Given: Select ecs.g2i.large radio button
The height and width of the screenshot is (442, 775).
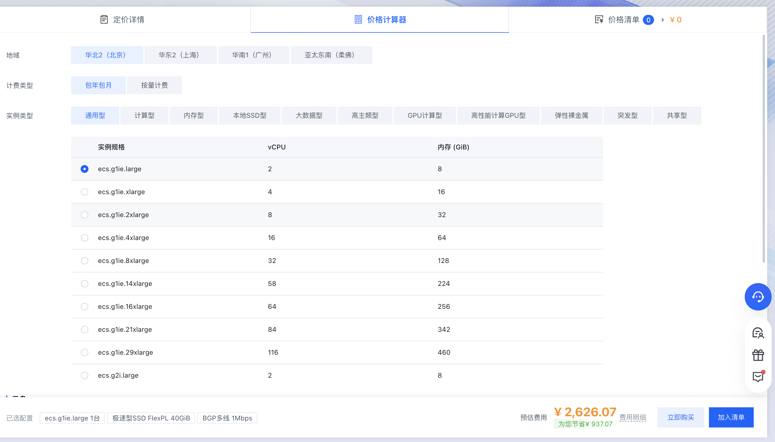Looking at the screenshot, I should (x=85, y=375).
